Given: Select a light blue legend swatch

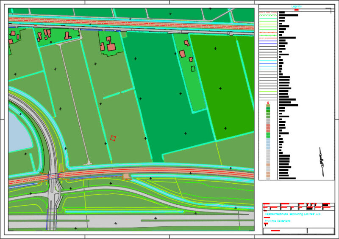Looking at the screenshot, I should 268,143.
